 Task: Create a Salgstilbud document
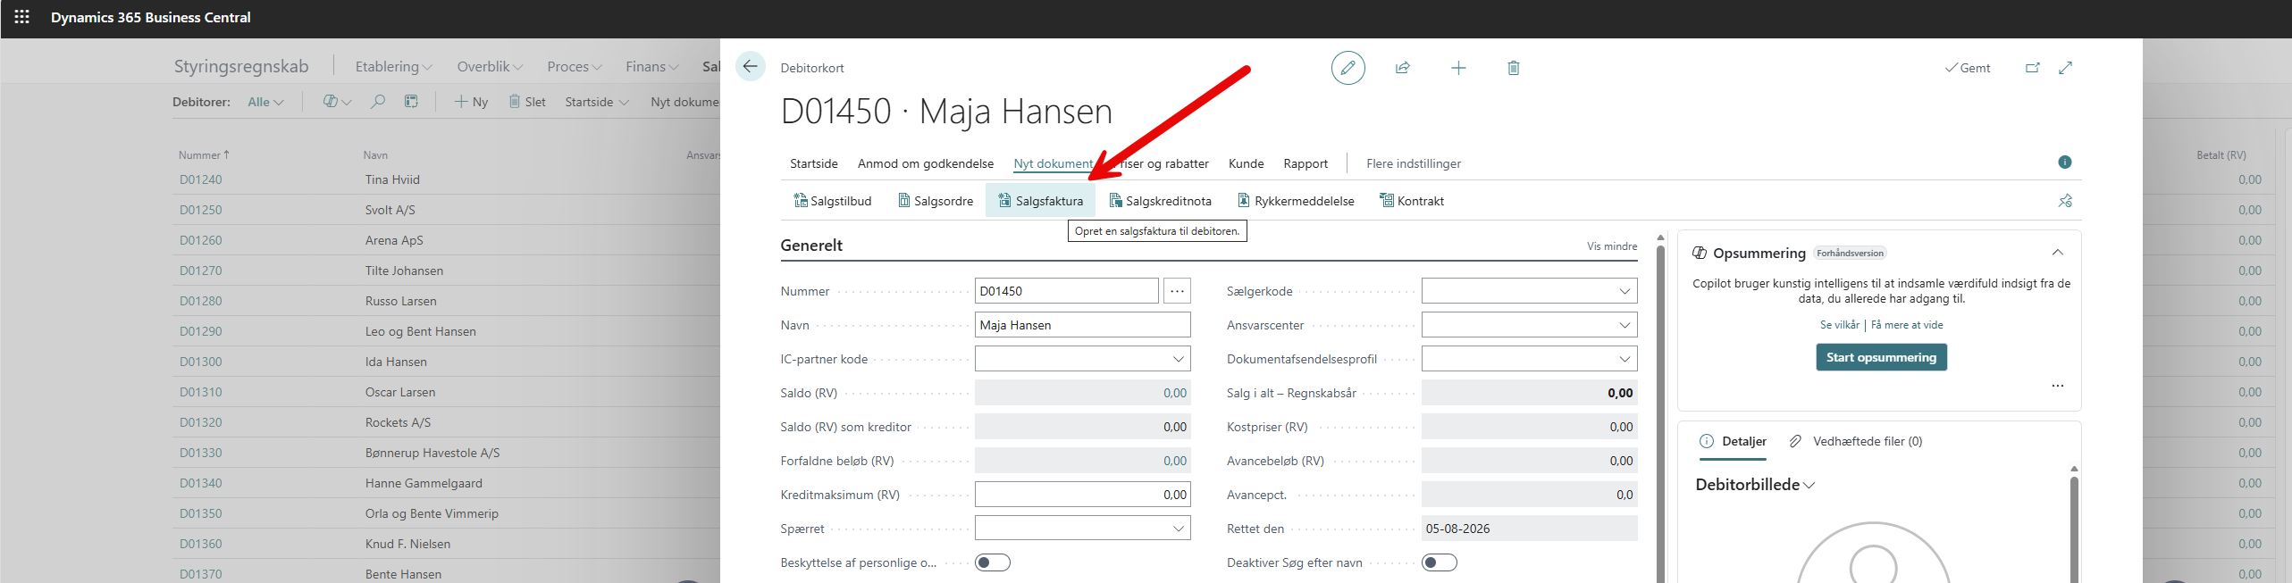coord(832,201)
